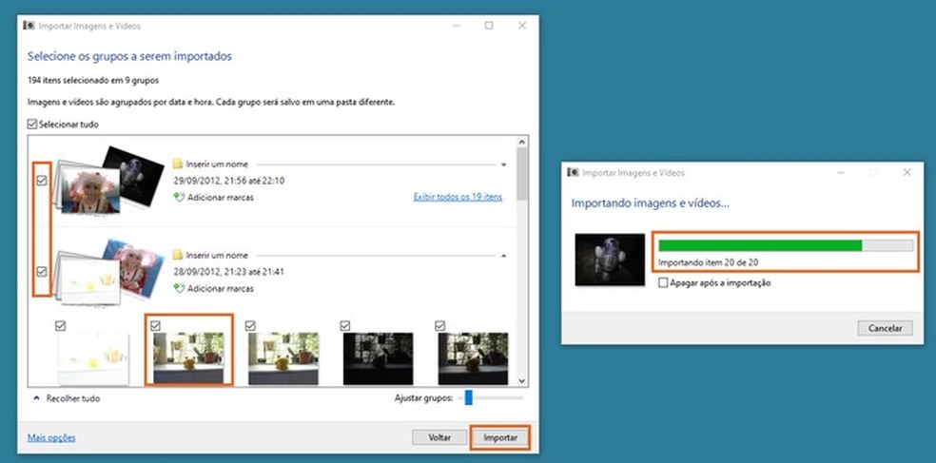Open Exibir todos os 19 itens link
The width and height of the screenshot is (936, 463).
(458, 197)
